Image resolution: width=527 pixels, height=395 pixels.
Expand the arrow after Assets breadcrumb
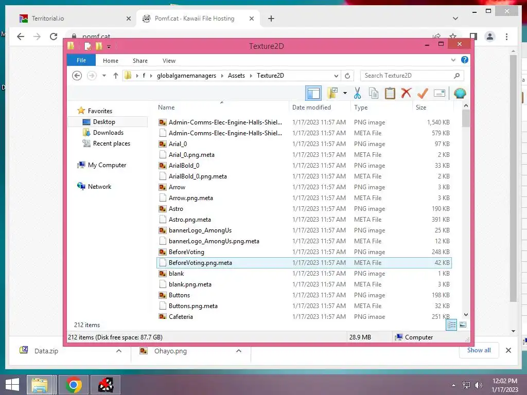tap(251, 76)
